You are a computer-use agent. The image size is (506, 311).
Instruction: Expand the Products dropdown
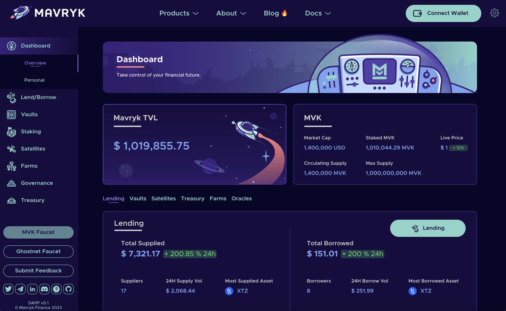tap(178, 13)
